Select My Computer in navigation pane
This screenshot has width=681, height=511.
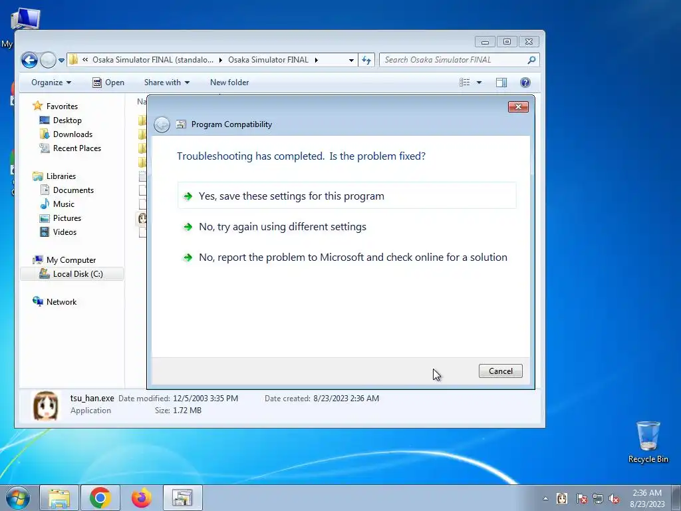pyautogui.click(x=70, y=260)
